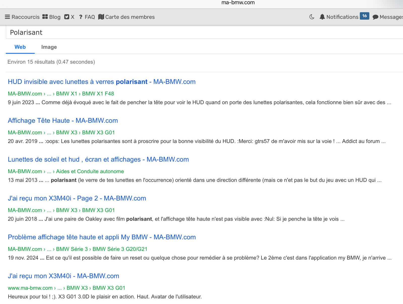
Task: Click the FAQ question mark icon
Action: pos(81,17)
